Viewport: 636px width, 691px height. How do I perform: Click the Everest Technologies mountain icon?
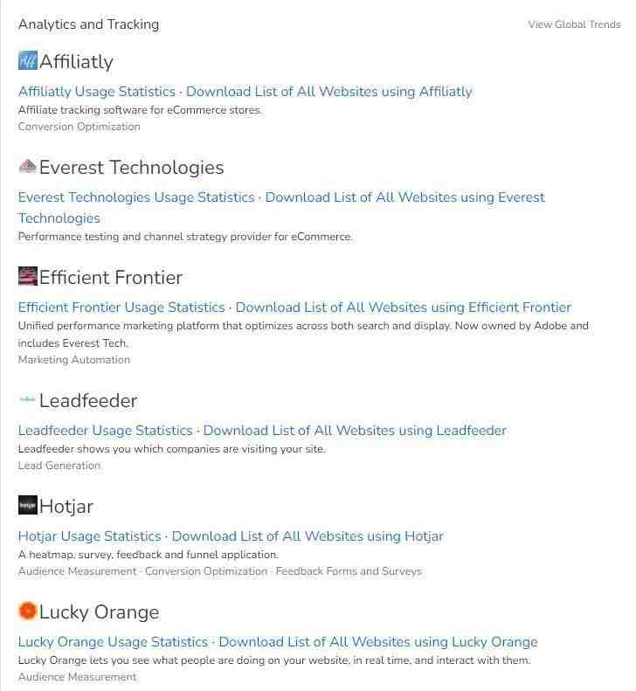[x=28, y=166]
